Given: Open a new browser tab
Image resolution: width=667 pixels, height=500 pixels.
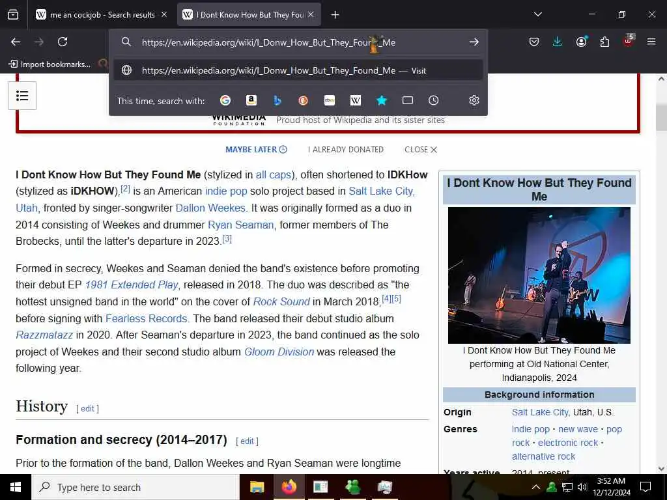Looking at the screenshot, I should coord(335,15).
